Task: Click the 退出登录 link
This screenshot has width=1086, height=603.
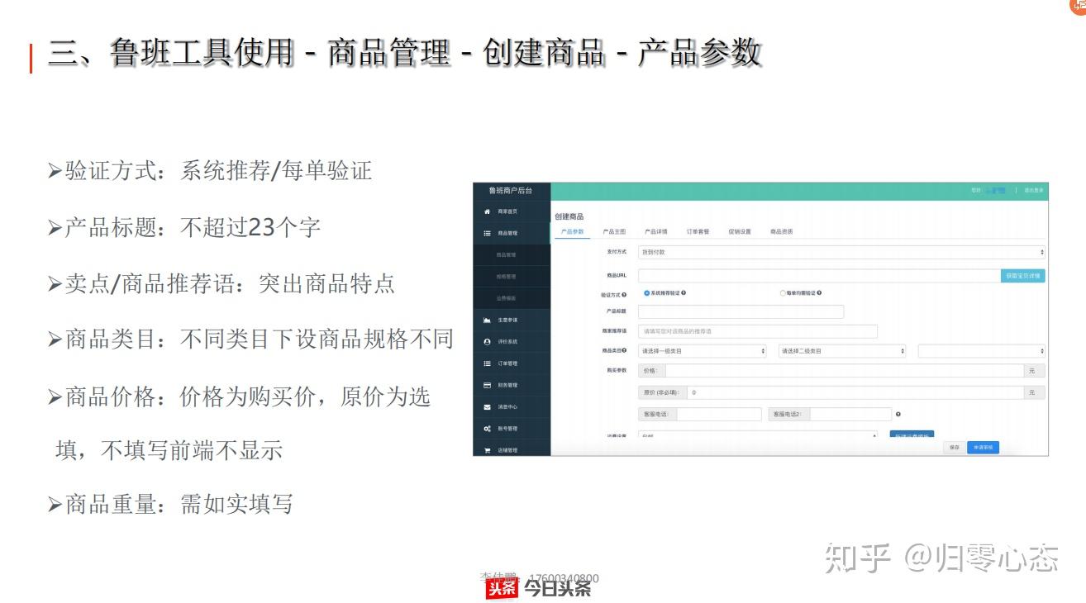Action: click(x=1034, y=191)
